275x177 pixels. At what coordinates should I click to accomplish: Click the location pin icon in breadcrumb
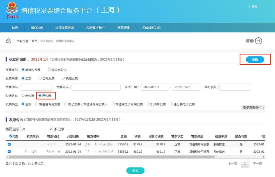click(9, 41)
